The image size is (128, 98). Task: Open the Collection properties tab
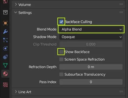click(x=5, y=12)
